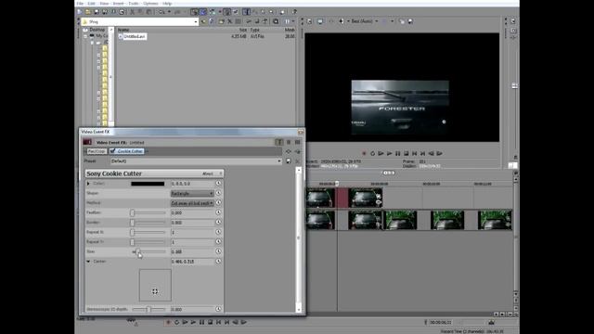The height and width of the screenshot is (334, 594).
Task: Uncheck the Cookie Cutter effect checkbox
Action: point(112,151)
